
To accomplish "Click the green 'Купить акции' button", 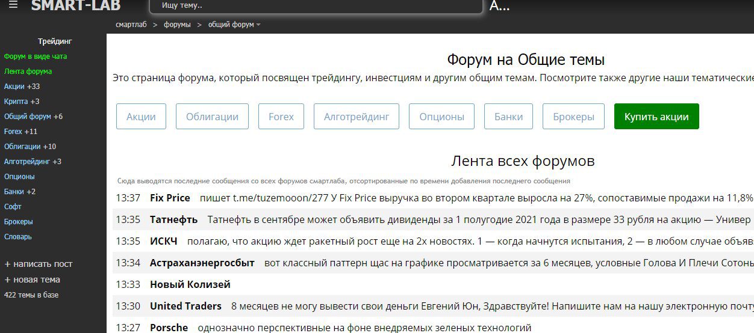I will coord(656,117).
